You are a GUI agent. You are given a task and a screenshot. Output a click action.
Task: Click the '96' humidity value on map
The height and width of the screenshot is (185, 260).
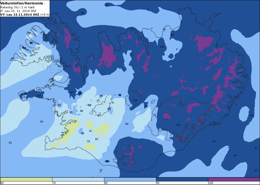[x=80, y=94]
